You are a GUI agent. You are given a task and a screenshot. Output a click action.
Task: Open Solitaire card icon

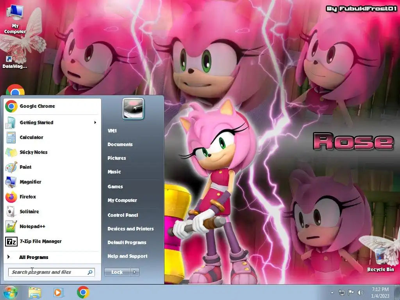(x=11, y=211)
